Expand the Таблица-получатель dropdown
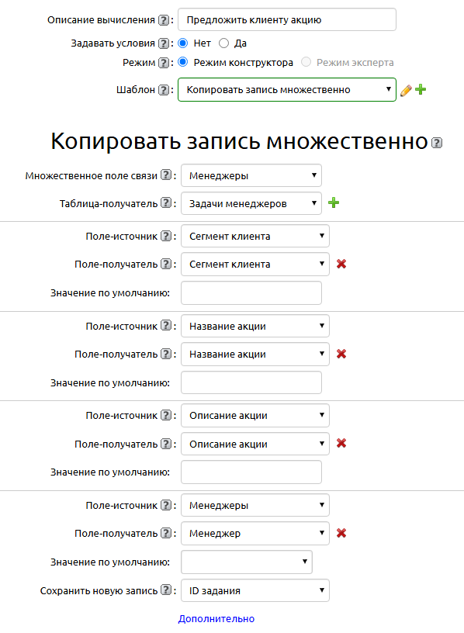 click(x=251, y=202)
